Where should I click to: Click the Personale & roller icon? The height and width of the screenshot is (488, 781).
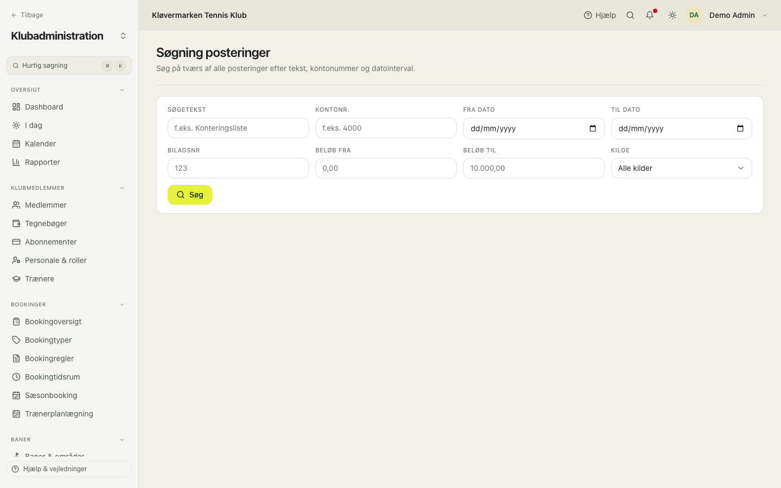pos(16,260)
